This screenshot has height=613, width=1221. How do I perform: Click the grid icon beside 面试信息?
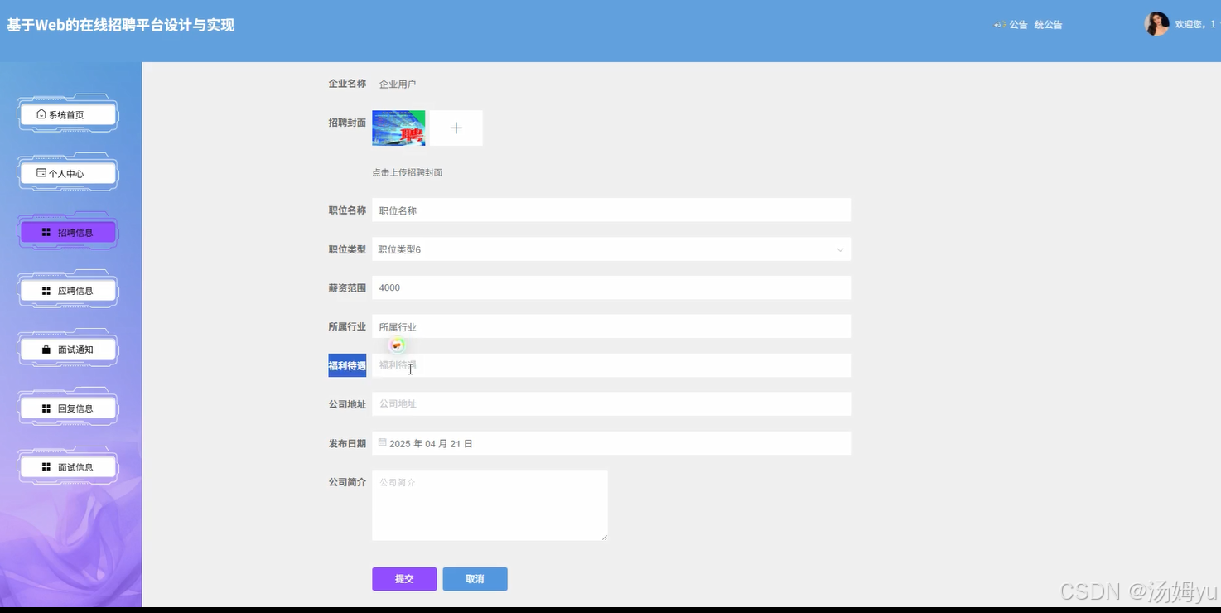click(46, 467)
